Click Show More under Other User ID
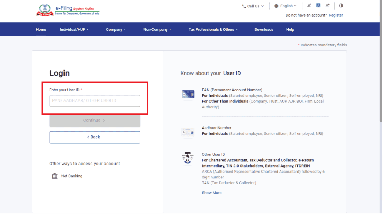Screen dimensions: 383x214 [x=212, y=193]
